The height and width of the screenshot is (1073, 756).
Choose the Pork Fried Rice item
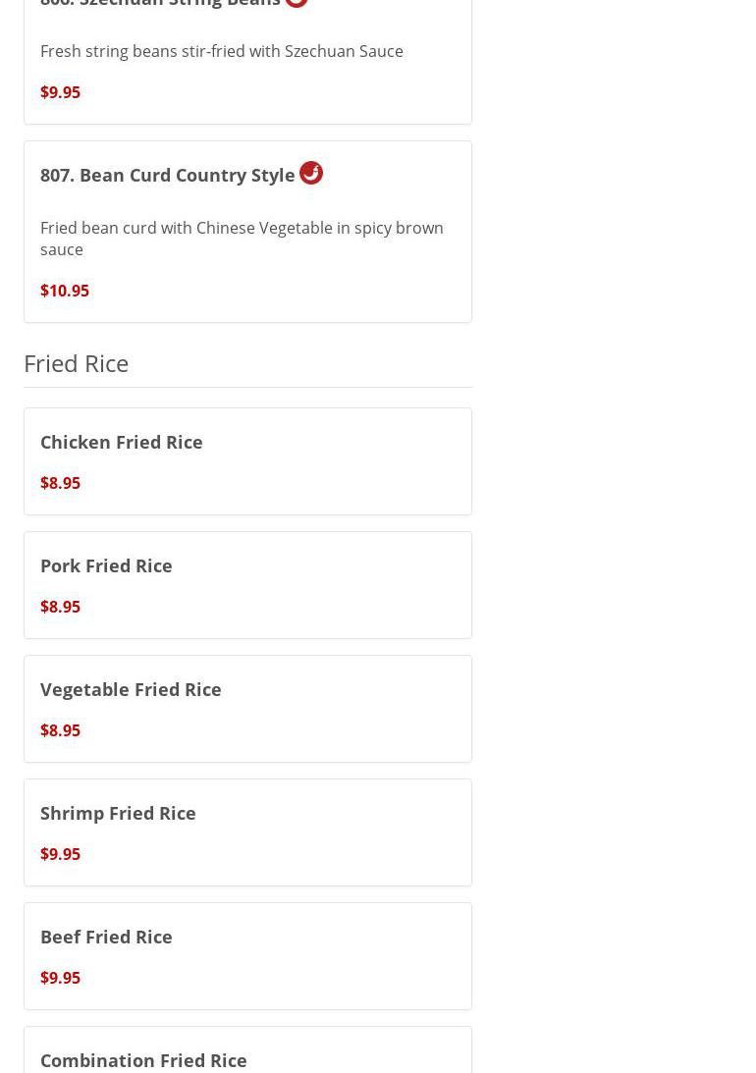(106, 565)
